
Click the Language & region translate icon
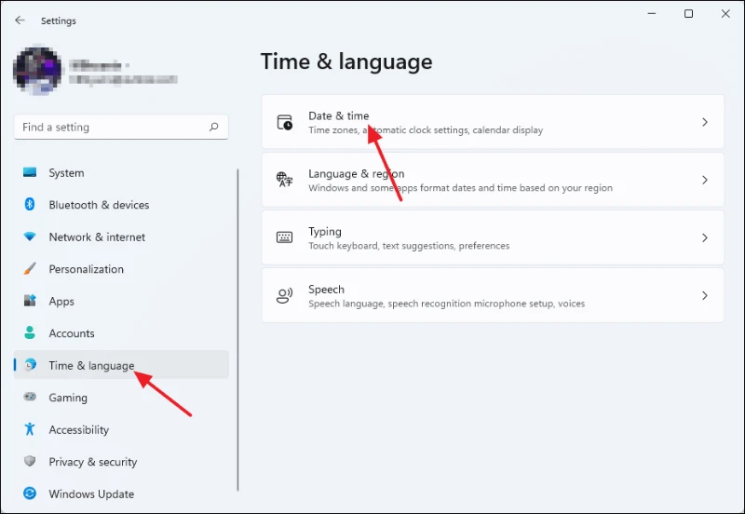(285, 180)
